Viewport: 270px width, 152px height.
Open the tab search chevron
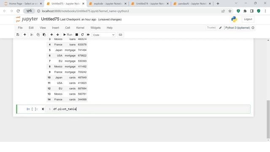pyautogui.click(x=236, y=3)
